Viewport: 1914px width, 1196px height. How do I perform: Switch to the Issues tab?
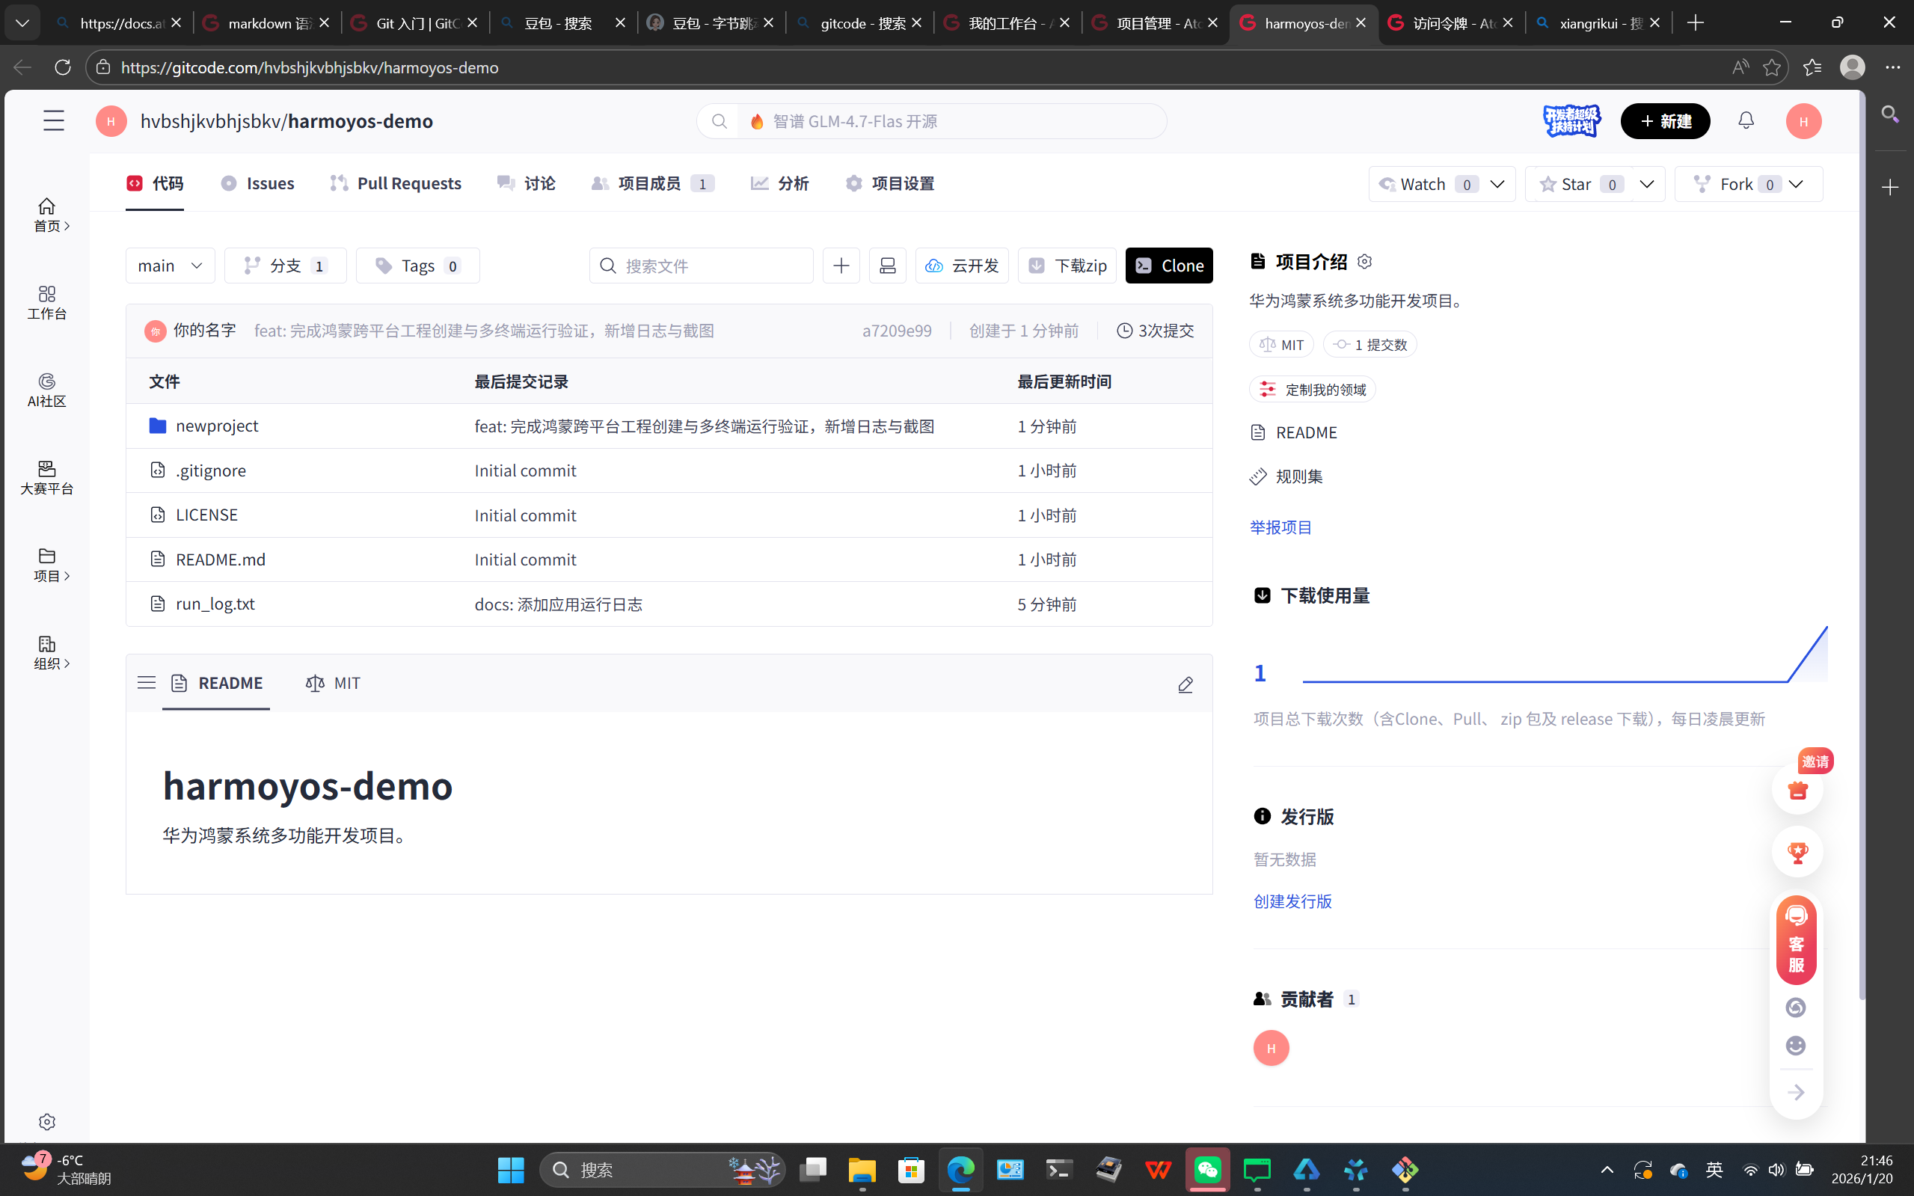click(257, 183)
